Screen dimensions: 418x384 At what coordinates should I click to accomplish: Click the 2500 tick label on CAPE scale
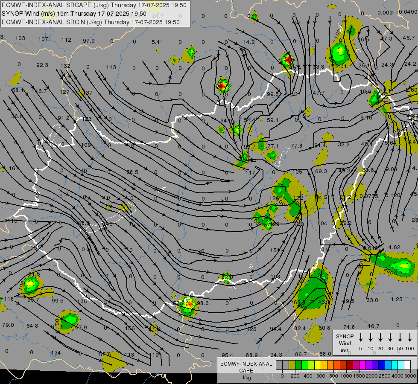point(384,376)
